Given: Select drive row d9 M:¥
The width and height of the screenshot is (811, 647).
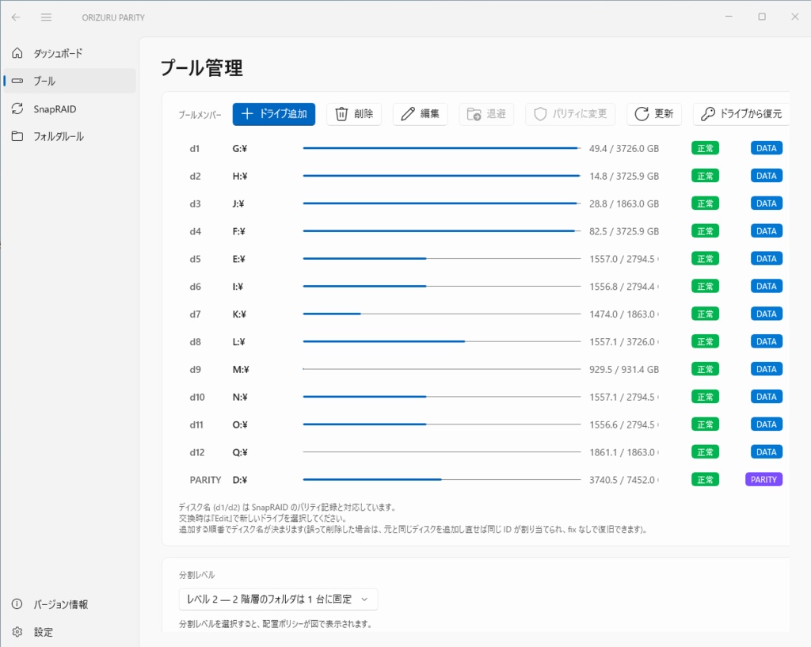Looking at the screenshot, I should (x=484, y=369).
